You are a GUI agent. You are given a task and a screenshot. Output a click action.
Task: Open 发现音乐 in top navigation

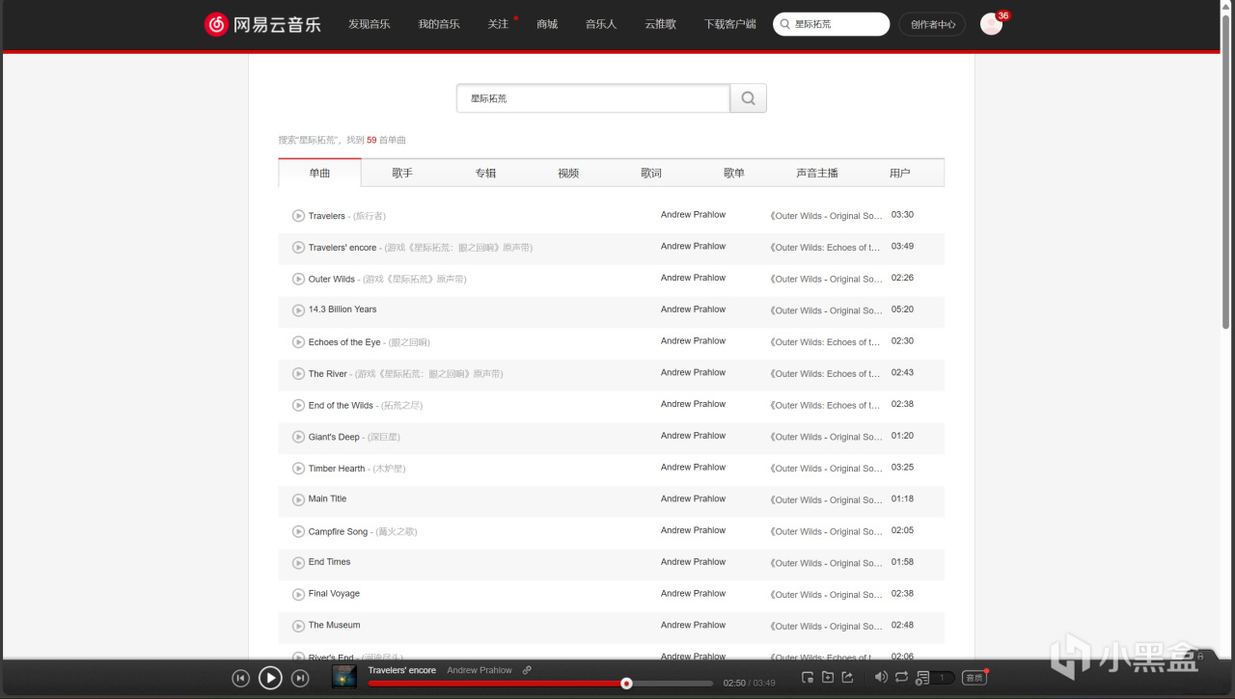pyautogui.click(x=370, y=24)
